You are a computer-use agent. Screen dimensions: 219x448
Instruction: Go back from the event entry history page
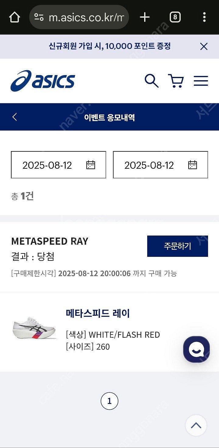click(x=15, y=117)
